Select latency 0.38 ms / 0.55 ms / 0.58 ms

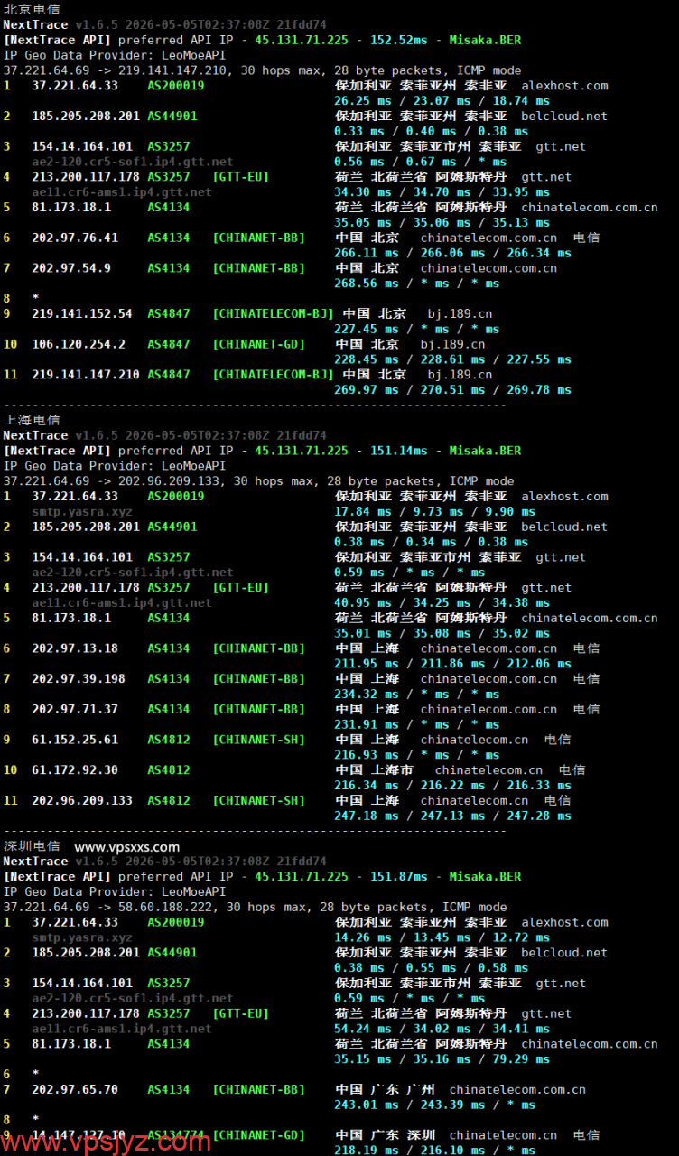pyautogui.click(x=431, y=968)
